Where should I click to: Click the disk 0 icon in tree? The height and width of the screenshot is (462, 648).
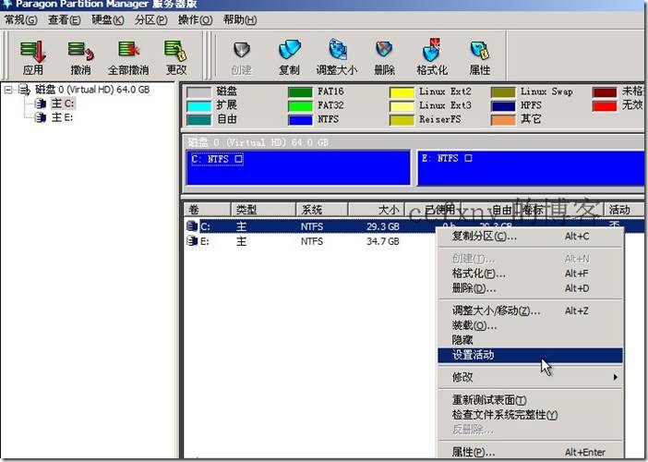[24, 90]
